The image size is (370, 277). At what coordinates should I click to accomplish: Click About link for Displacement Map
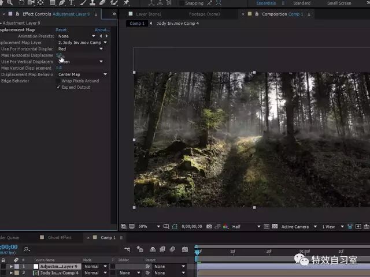102,29
